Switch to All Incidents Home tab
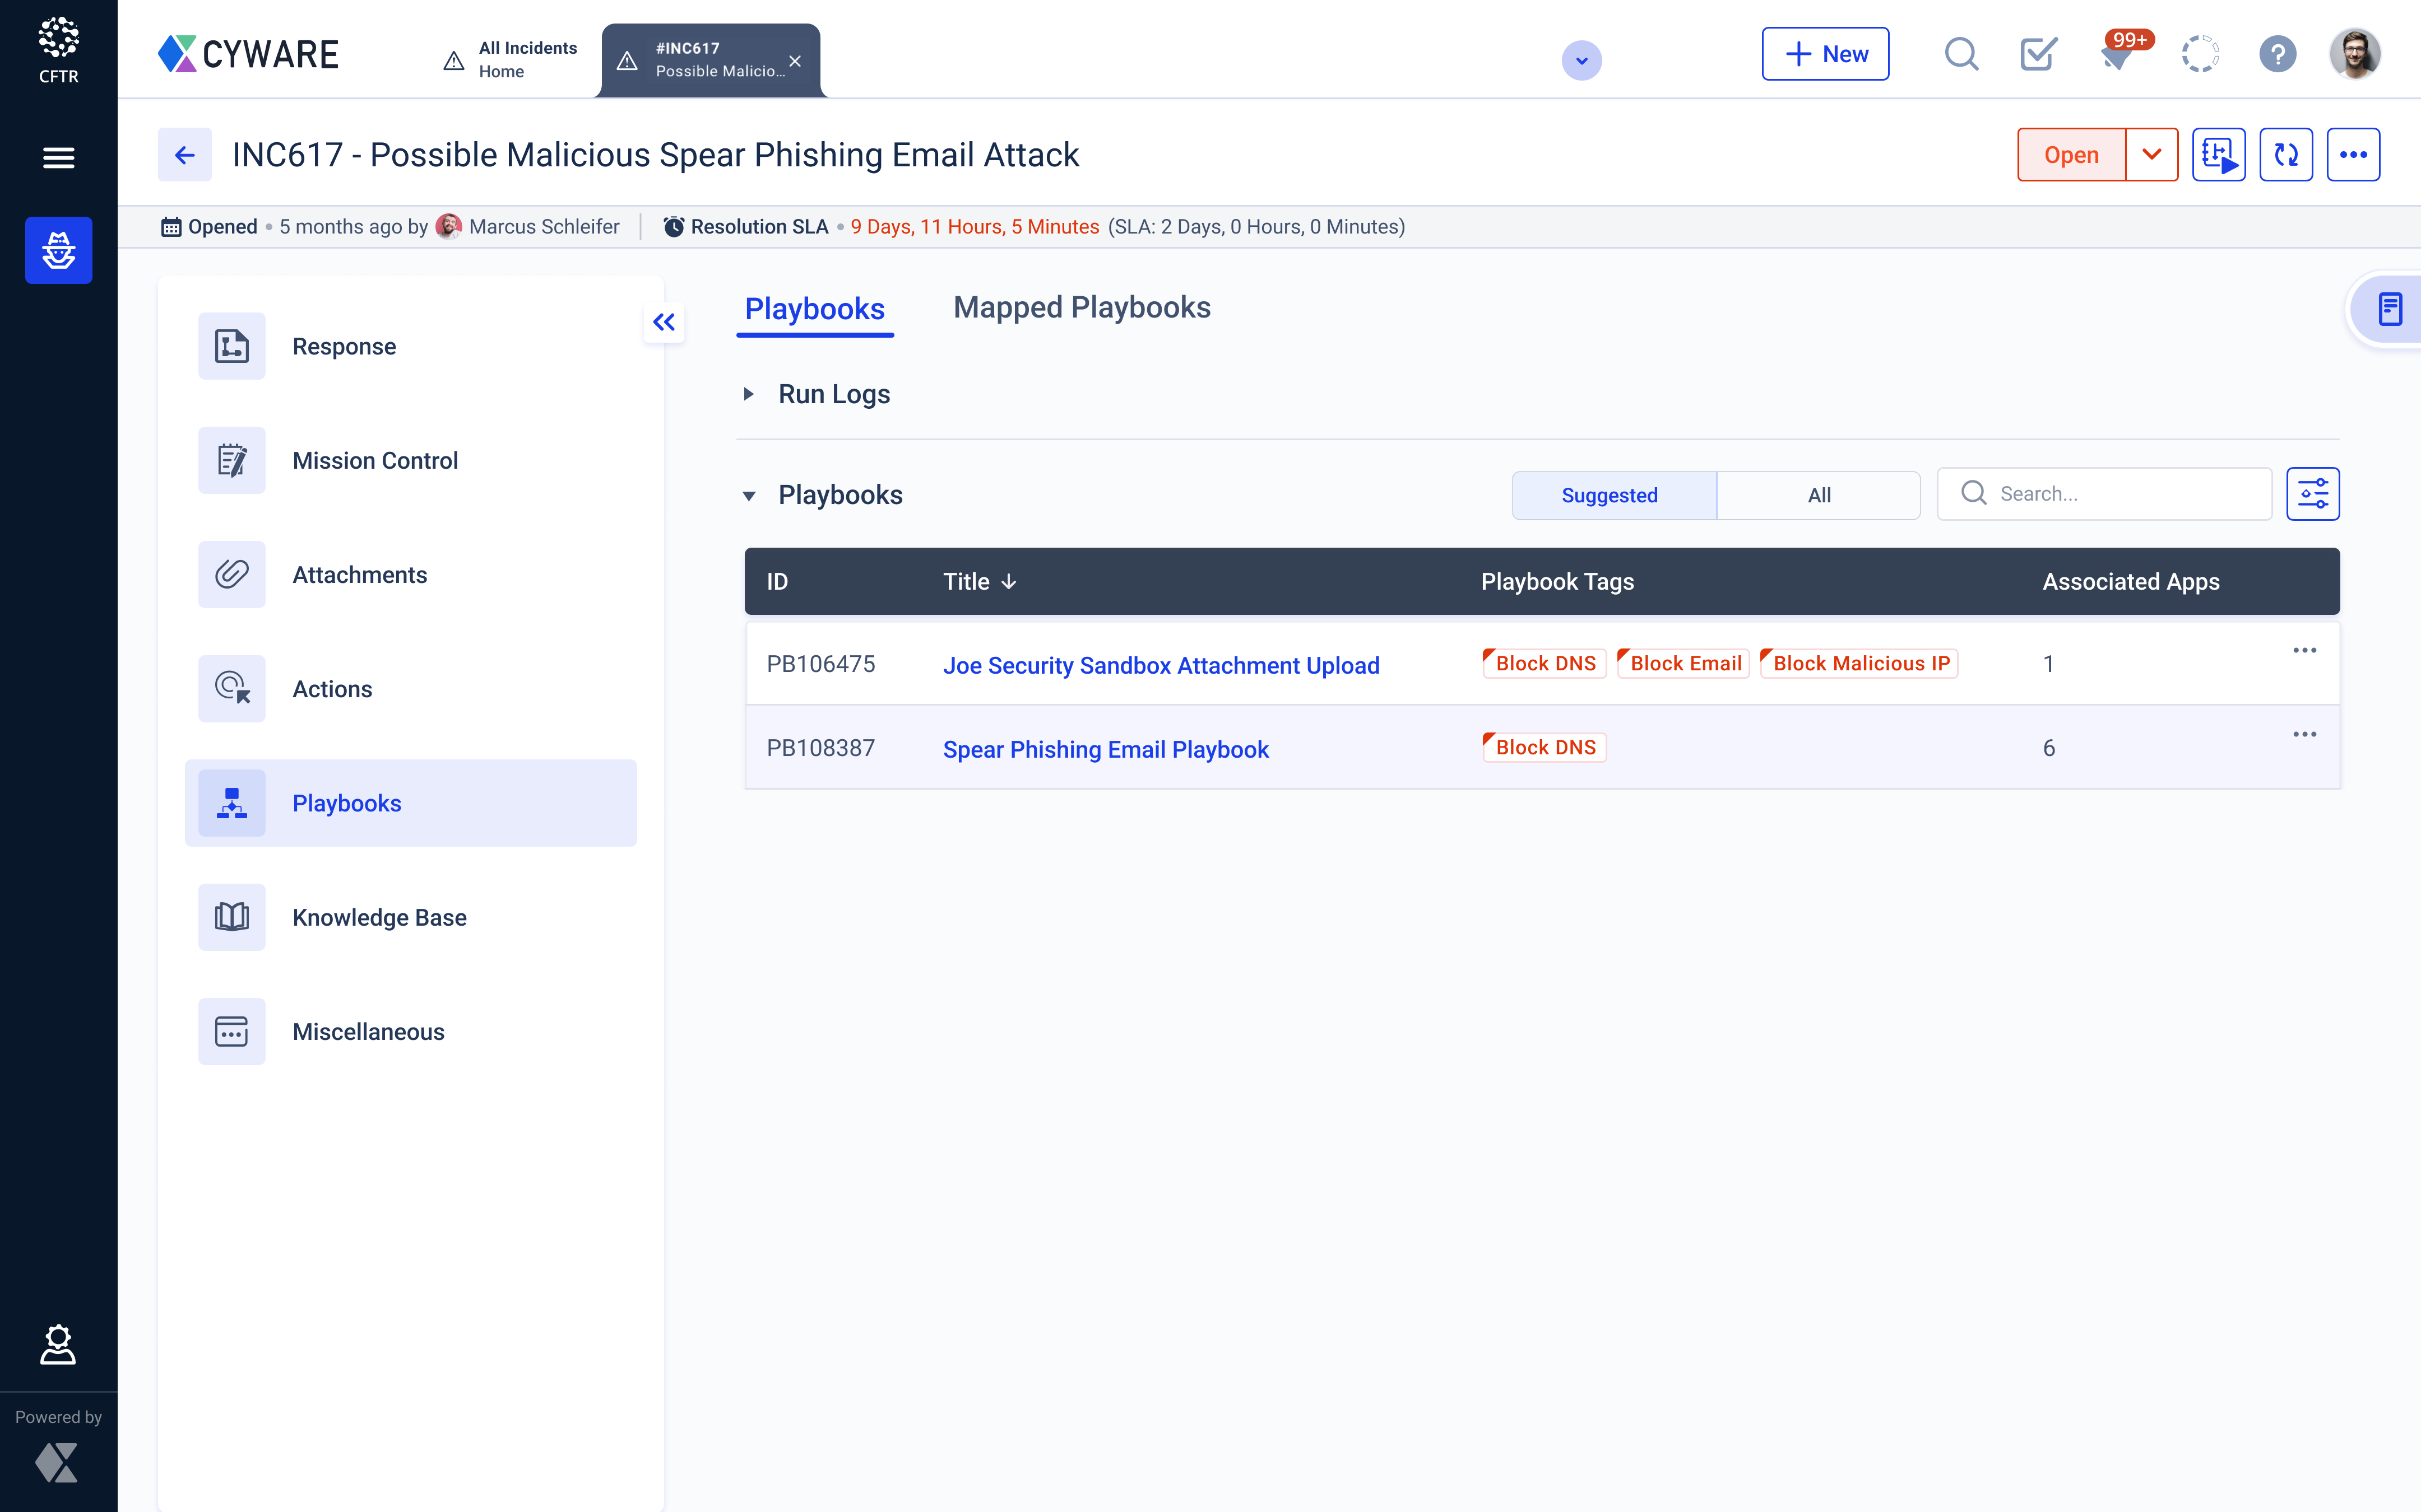 click(510, 60)
